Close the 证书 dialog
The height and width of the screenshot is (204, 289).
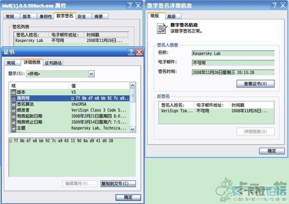pyautogui.click(x=139, y=52)
